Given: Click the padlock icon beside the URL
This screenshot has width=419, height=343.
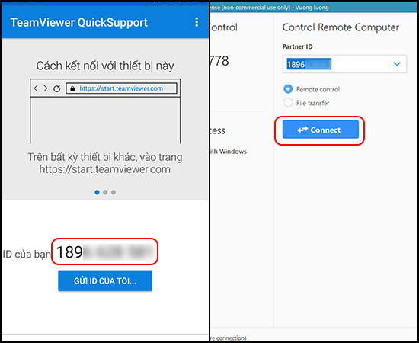Looking at the screenshot, I should 72,88.
